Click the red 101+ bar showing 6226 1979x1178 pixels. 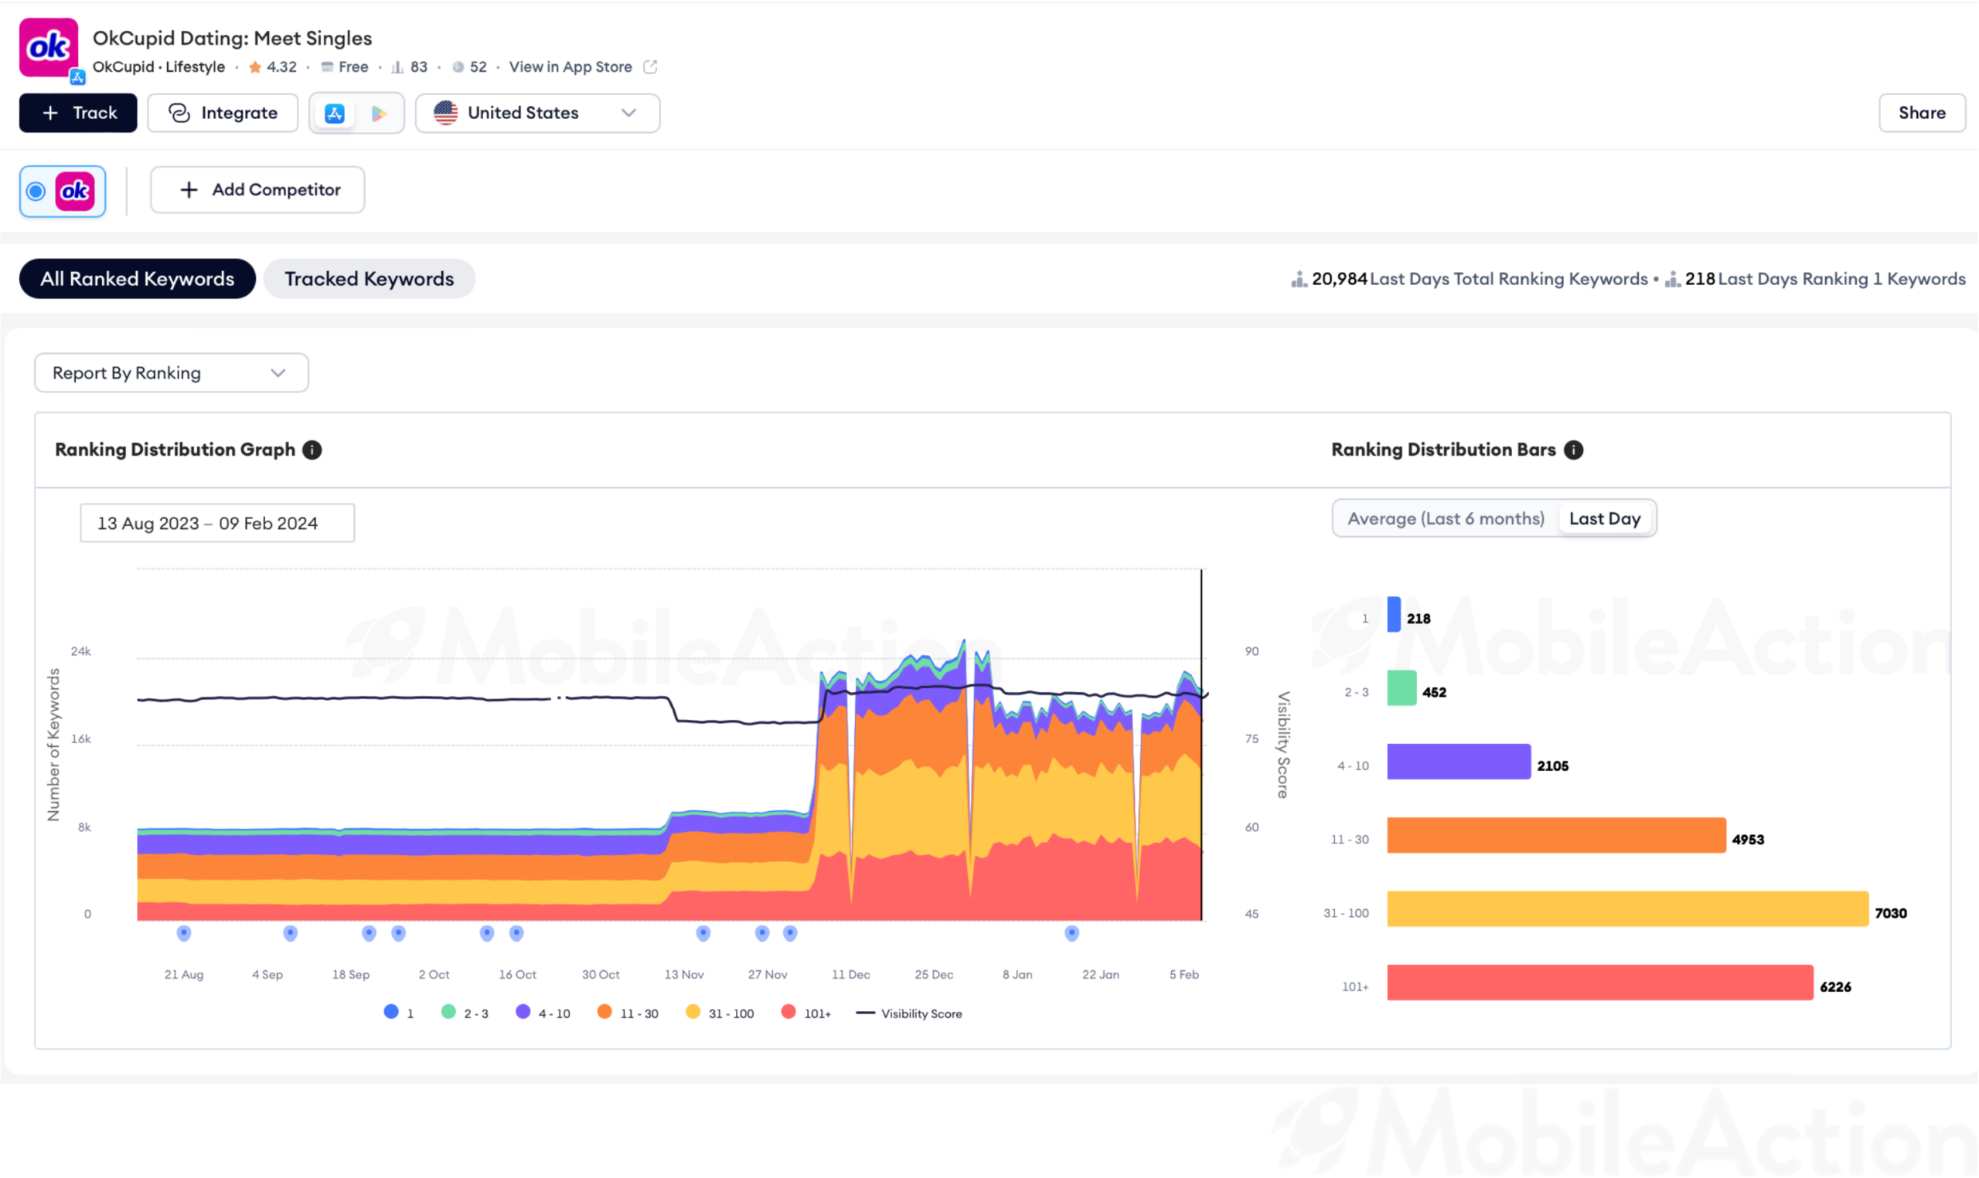coord(1601,983)
